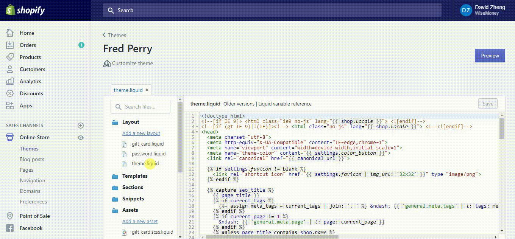Screen dimensions: 515x239
Task: Open Domains under Online Store
Action: pos(30,191)
